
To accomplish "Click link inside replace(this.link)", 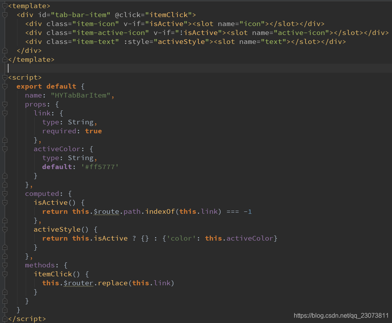I will click(162, 283).
